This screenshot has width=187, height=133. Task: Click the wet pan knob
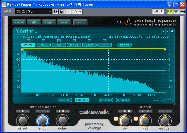pyautogui.click(x=165, y=121)
